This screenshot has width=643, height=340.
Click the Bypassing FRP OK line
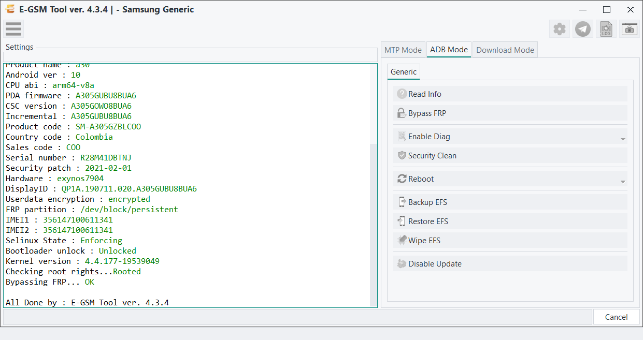click(50, 282)
